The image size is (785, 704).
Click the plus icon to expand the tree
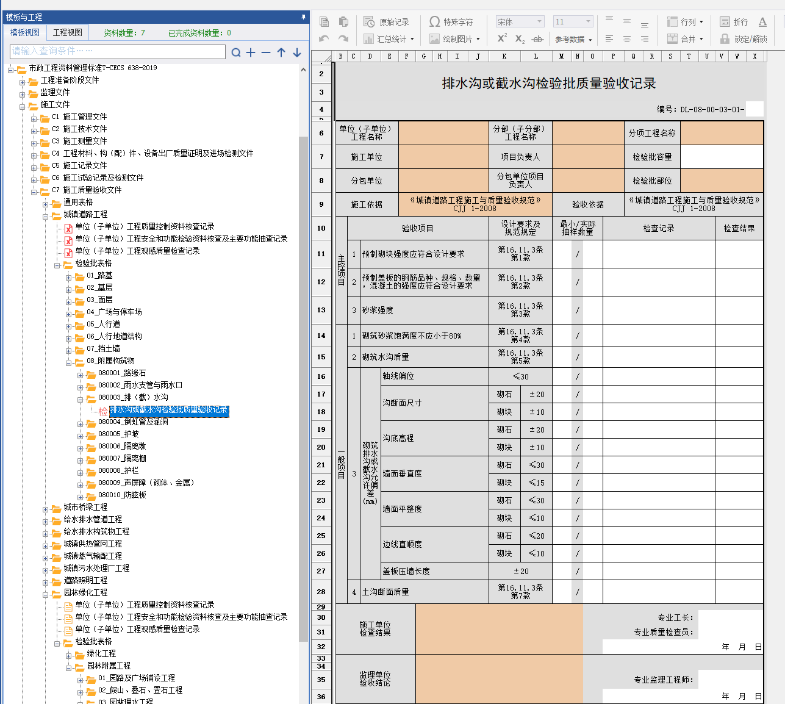click(251, 52)
